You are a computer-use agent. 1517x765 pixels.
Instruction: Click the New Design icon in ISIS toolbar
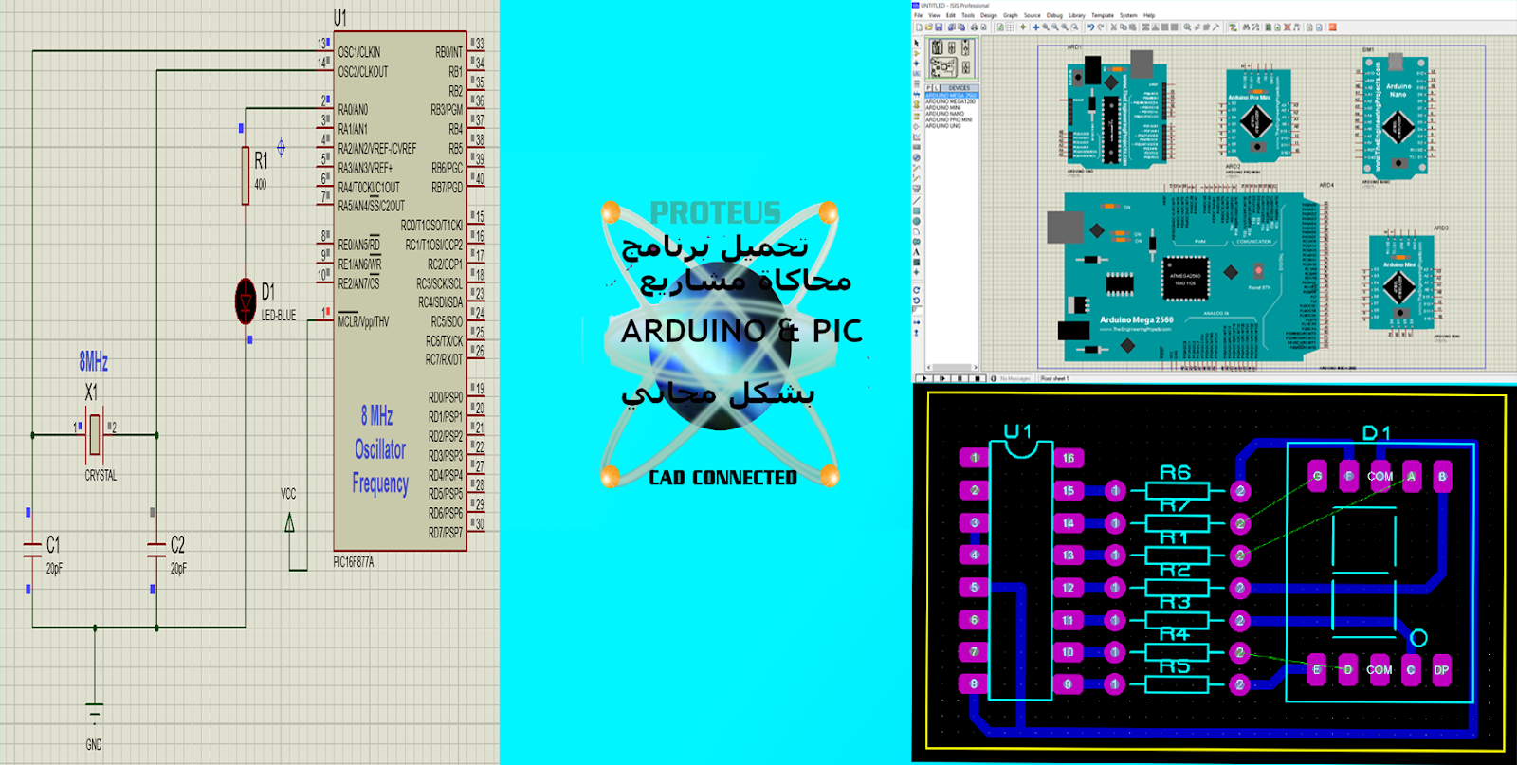coord(919,27)
